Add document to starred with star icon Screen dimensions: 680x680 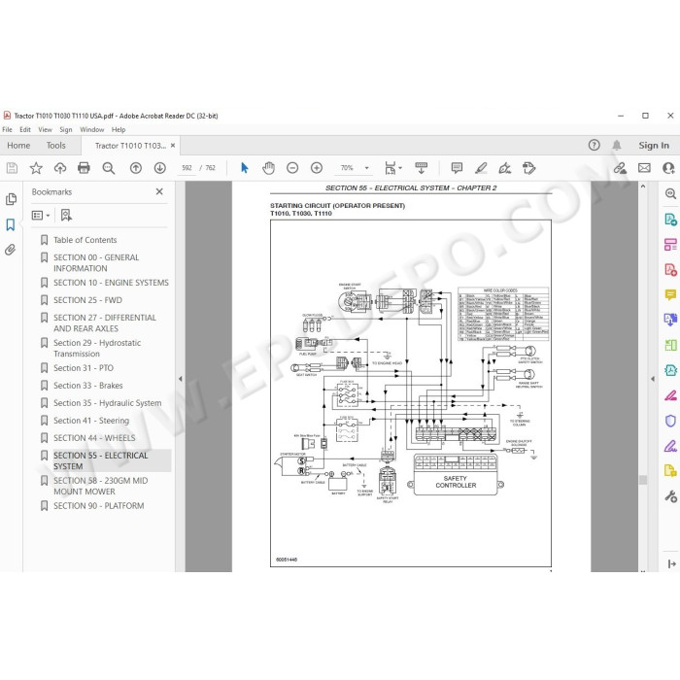click(36, 168)
